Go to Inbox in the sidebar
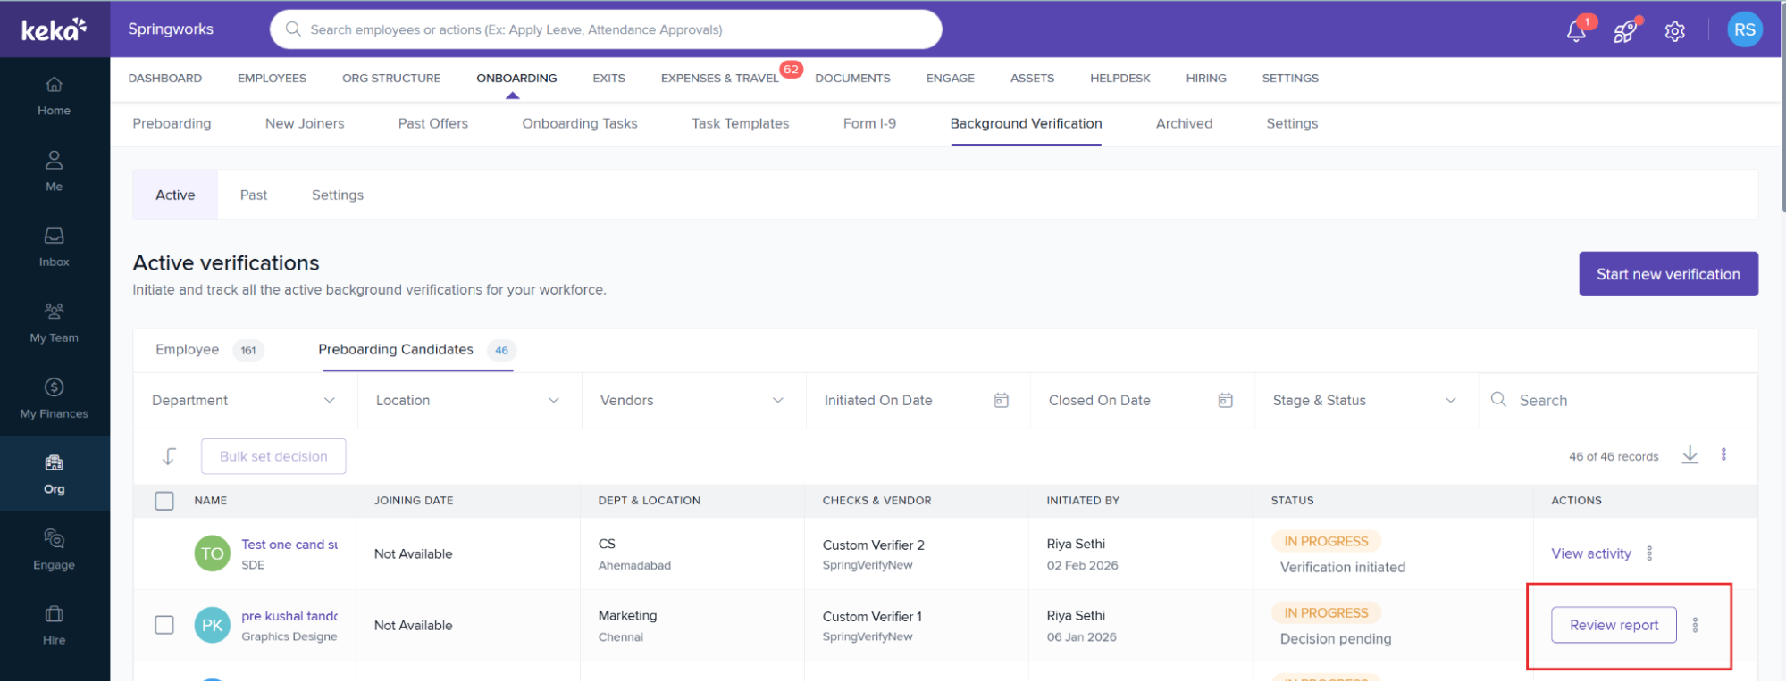1786x682 pixels. tap(54, 246)
